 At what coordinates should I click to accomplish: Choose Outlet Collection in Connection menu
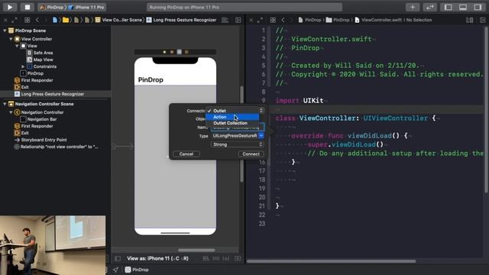tap(232, 123)
